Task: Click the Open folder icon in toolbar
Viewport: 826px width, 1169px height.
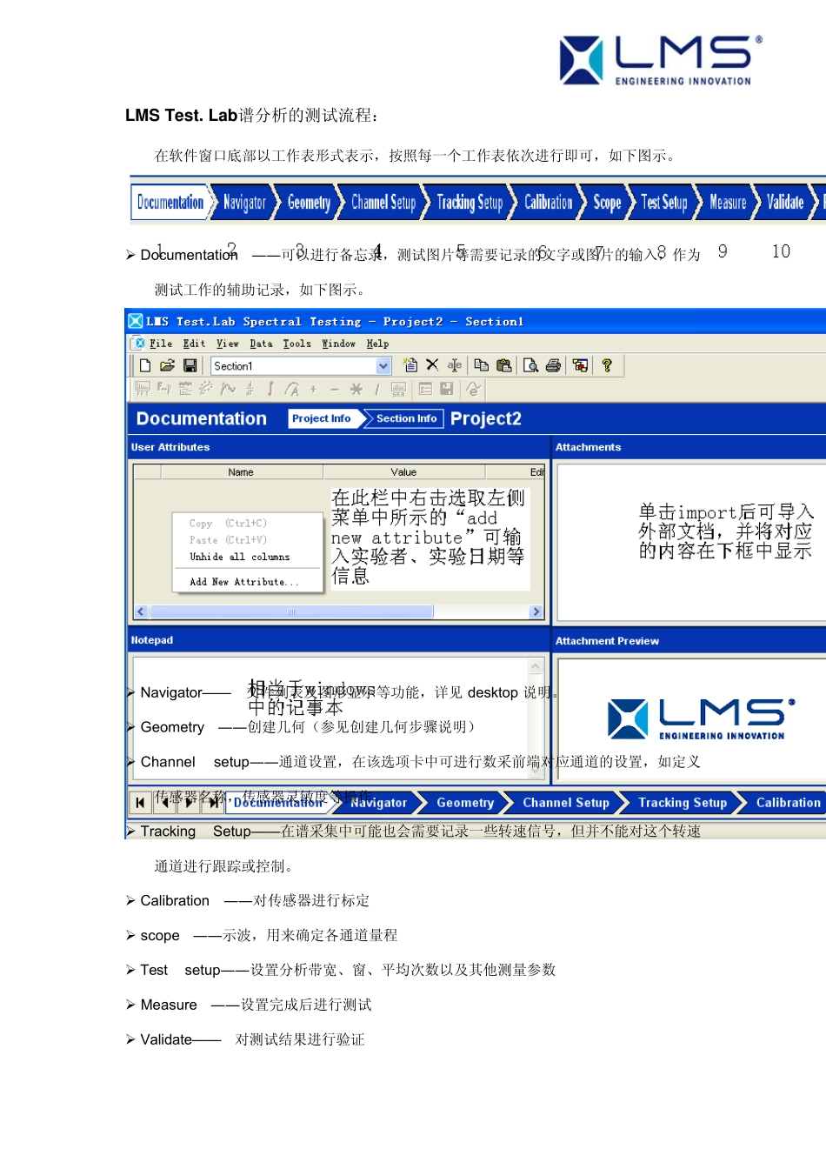Action: 167,366
